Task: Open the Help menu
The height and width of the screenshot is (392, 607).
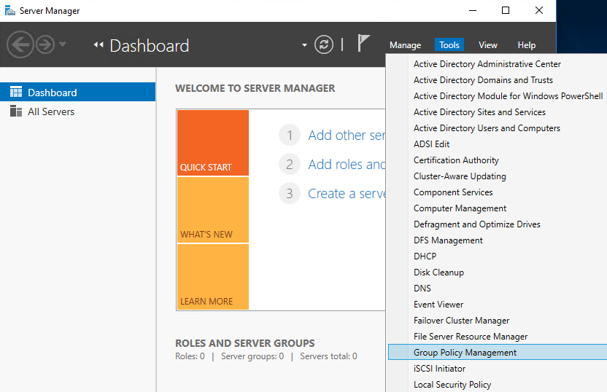Action: (x=526, y=45)
